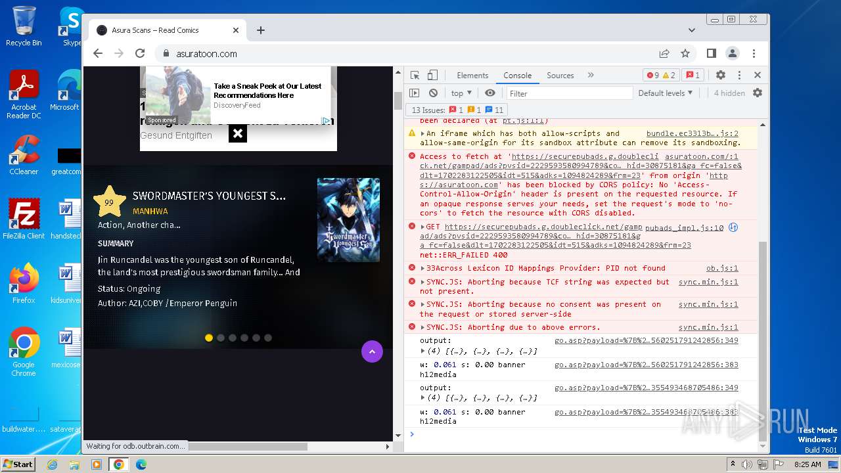Open Swordmaster's Youngest Son title

click(209, 196)
